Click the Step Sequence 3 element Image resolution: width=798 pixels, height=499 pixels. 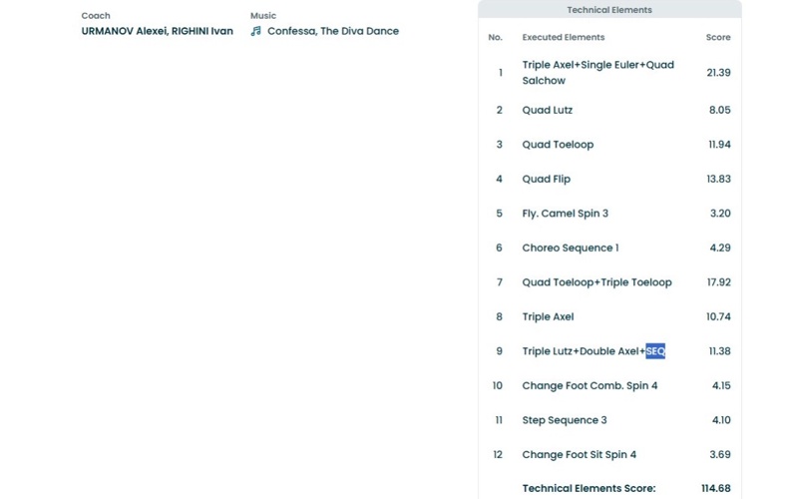pyautogui.click(x=565, y=420)
